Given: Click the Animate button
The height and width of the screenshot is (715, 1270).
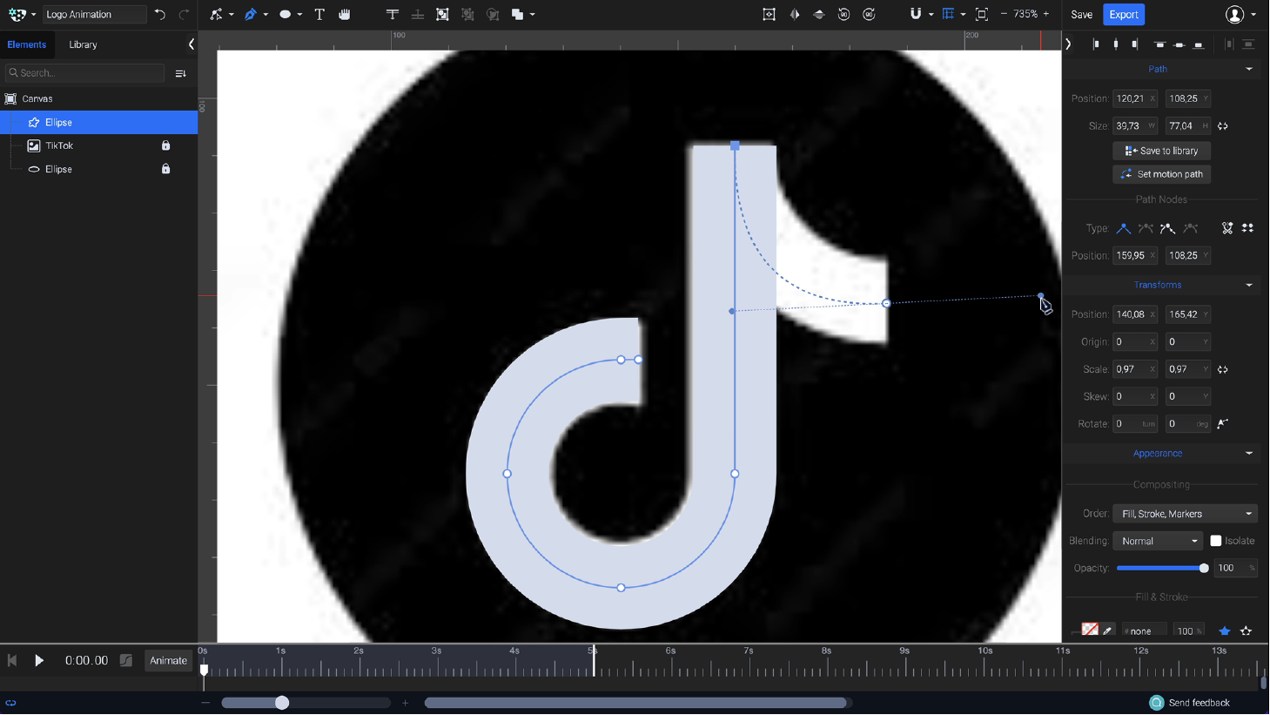Looking at the screenshot, I should click(x=168, y=661).
